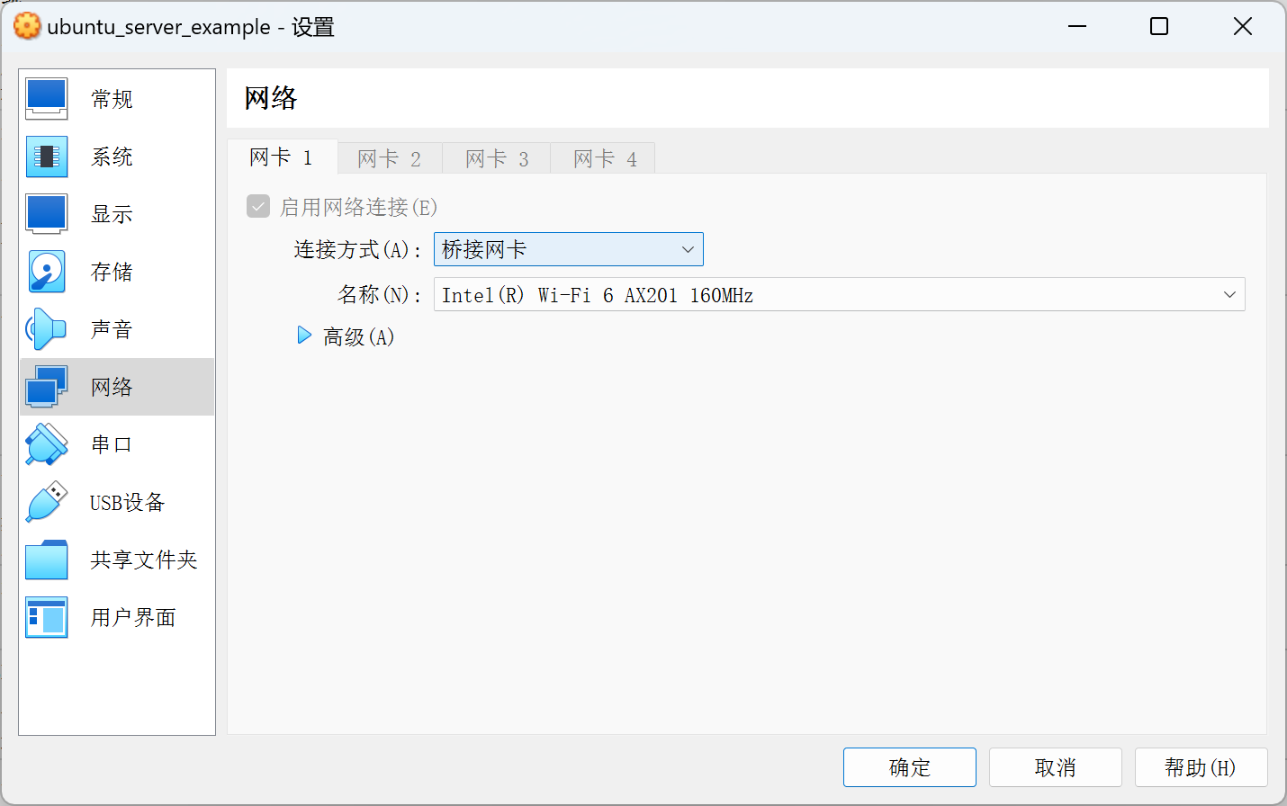The height and width of the screenshot is (806, 1287).
Task: Open the 串口 (Serial port) connector icon
Action: point(47,444)
